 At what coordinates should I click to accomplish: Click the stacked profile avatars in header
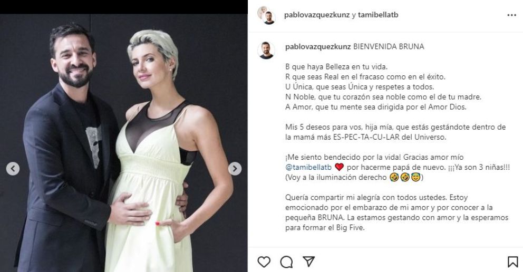(x=266, y=15)
